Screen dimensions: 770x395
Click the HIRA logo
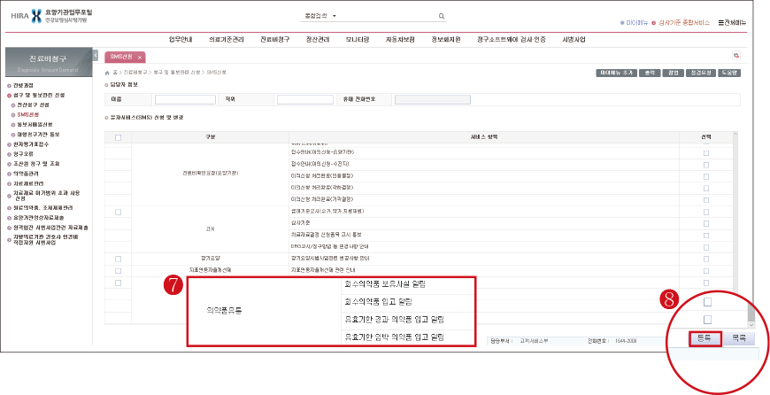(x=35, y=17)
